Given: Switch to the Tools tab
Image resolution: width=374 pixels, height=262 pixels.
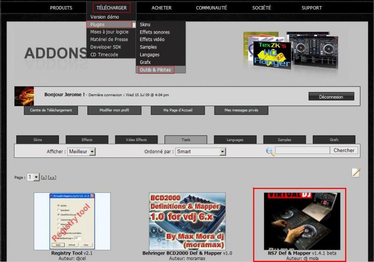Looking at the screenshot, I should 186,140.
